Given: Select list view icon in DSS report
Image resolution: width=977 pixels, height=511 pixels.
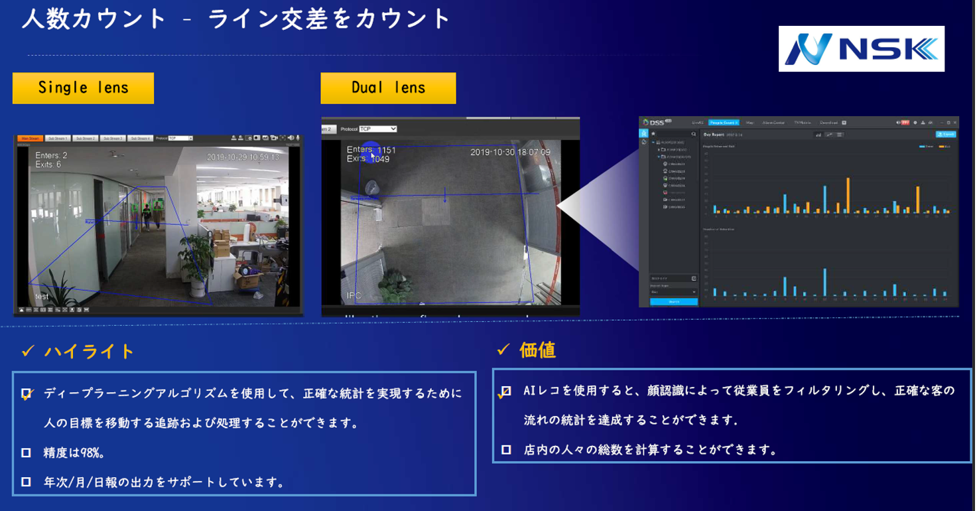Looking at the screenshot, I should [x=840, y=135].
